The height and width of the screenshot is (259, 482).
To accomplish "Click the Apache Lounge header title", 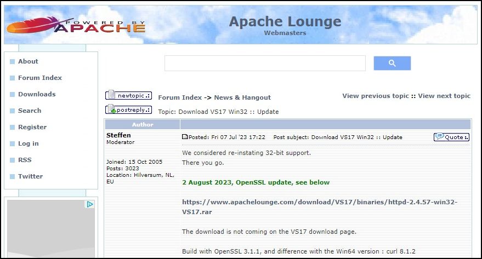I will 285,21.
